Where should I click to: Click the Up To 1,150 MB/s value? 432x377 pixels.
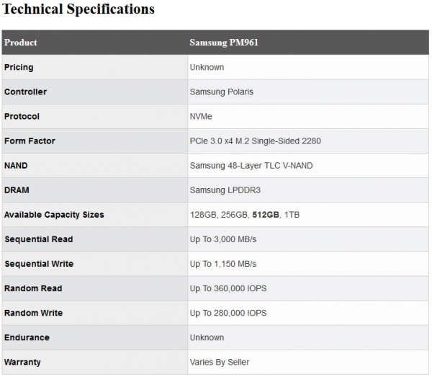click(x=222, y=264)
